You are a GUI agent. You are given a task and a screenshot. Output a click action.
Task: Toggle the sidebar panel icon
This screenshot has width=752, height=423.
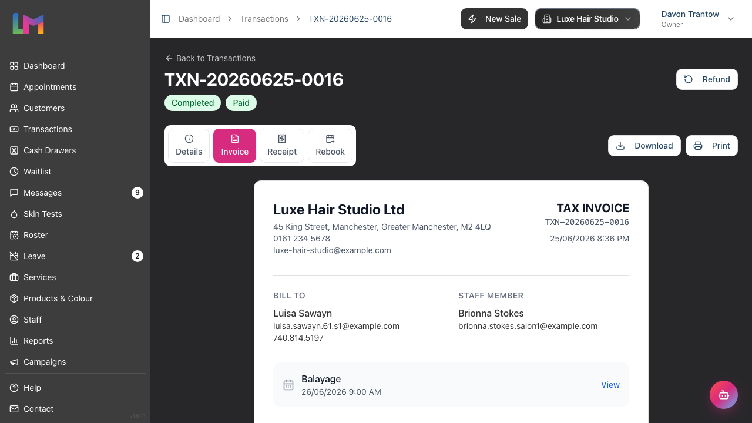point(166,19)
